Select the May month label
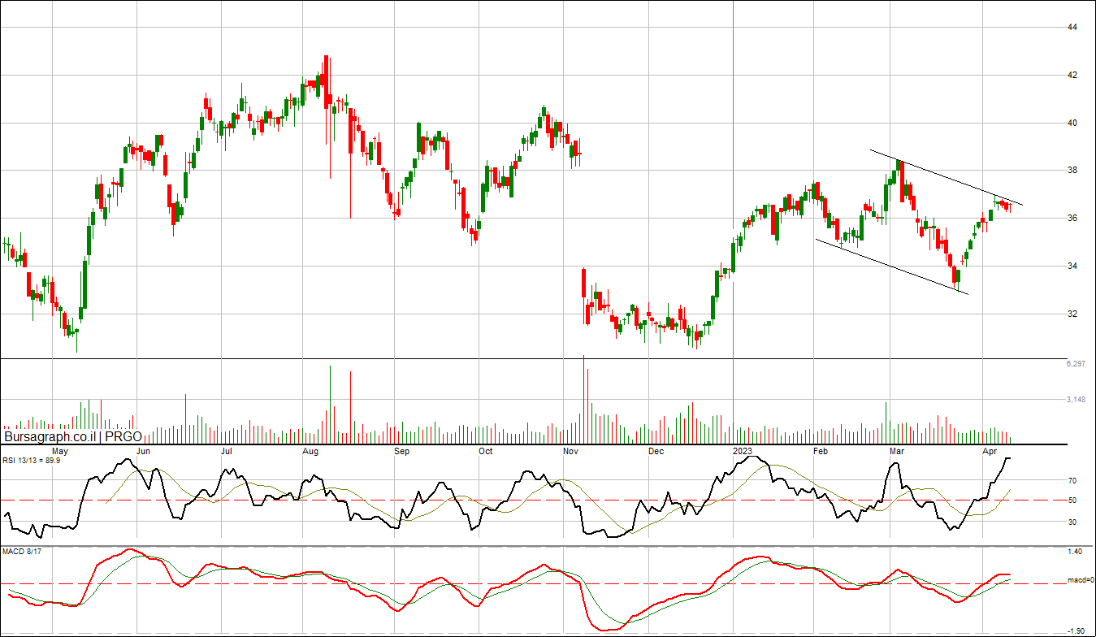Screen dimensions: 1096x637 [60, 450]
